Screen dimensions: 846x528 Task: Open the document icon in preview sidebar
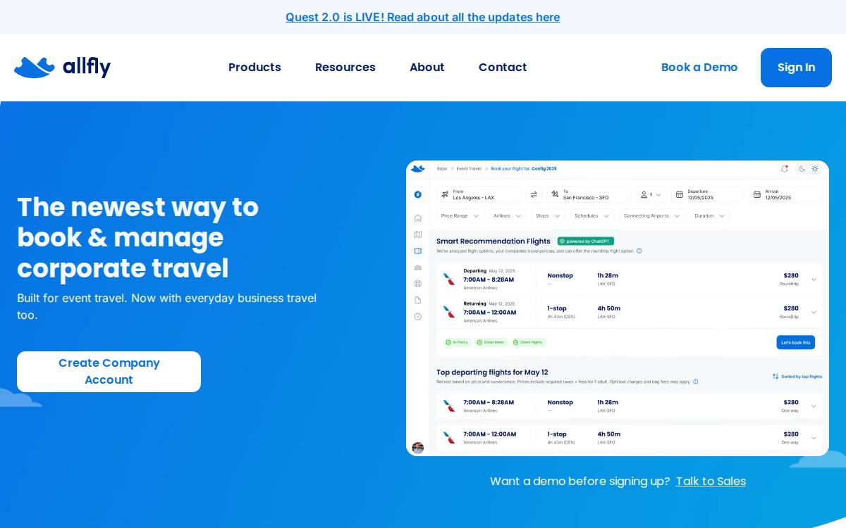tap(418, 300)
